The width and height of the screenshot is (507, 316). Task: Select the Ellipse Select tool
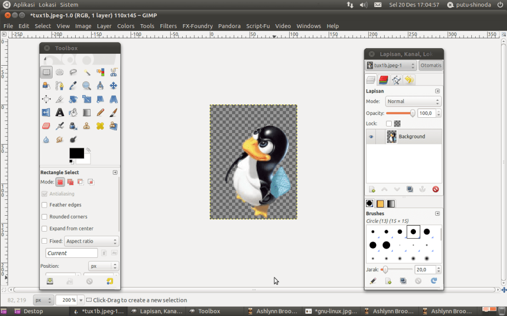pyautogui.click(x=59, y=72)
